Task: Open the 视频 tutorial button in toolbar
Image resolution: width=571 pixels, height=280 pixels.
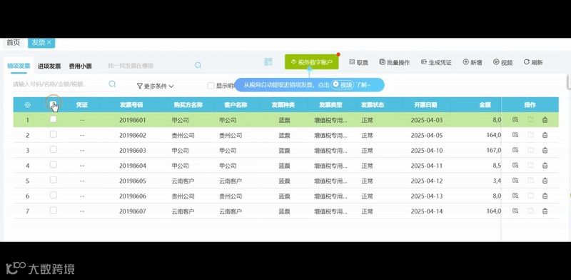Action: pyautogui.click(x=503, y=62)
